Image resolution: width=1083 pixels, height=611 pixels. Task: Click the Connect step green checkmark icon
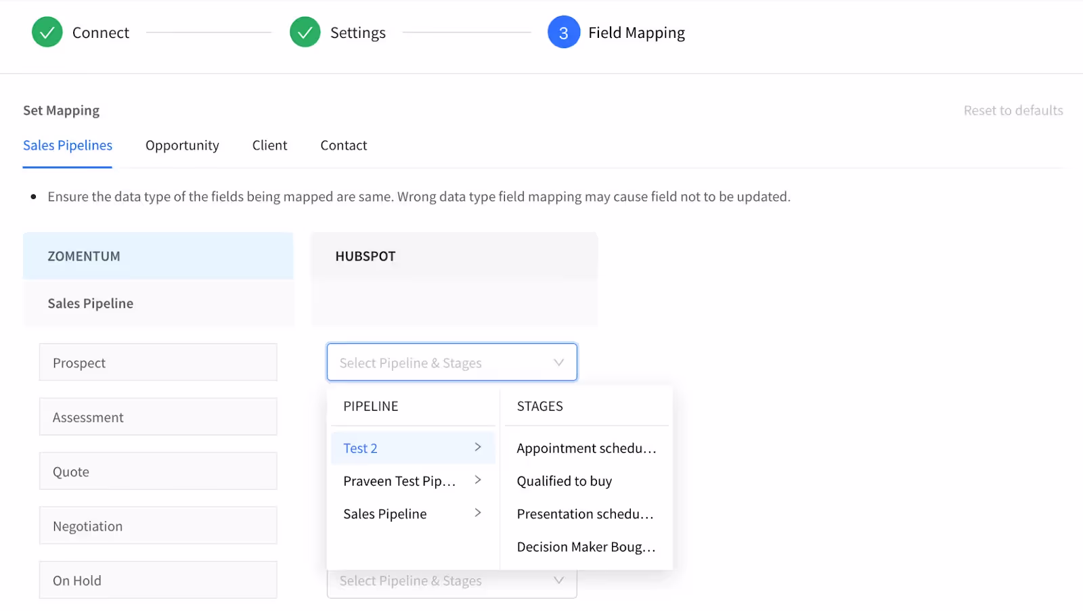(47, 32)
